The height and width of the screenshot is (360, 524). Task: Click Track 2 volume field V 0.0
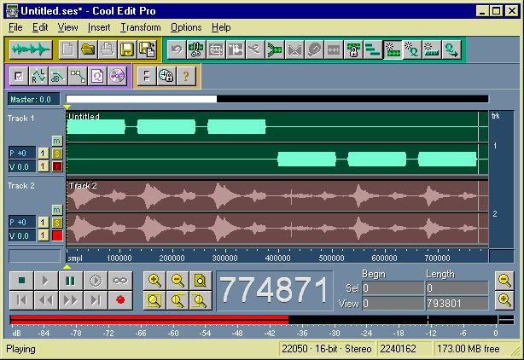click(22, 235)
